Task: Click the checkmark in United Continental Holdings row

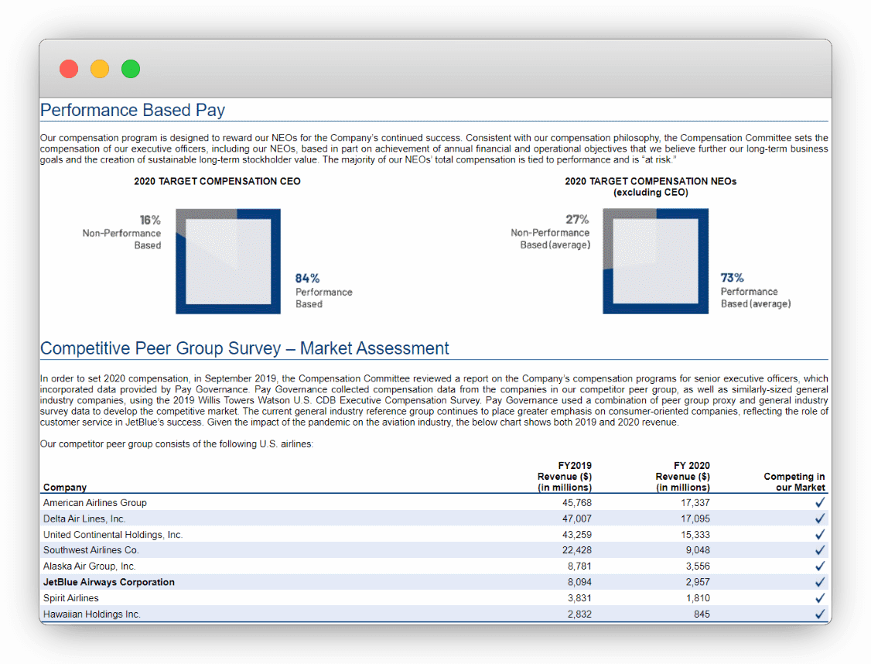Action: pyautogui.click(x=820, y=535)
